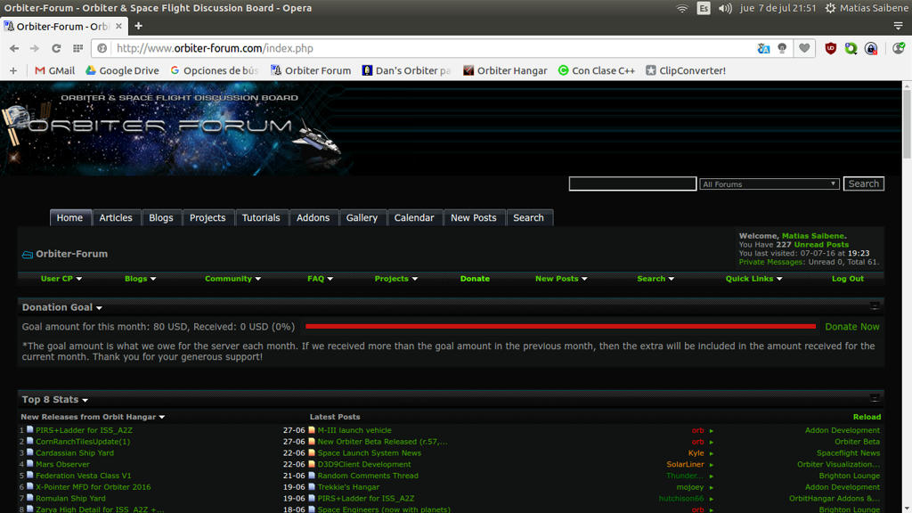Collapse the Donation Goal section
Image resolution: width=912 pixels, height=513 pixels.
875,306
